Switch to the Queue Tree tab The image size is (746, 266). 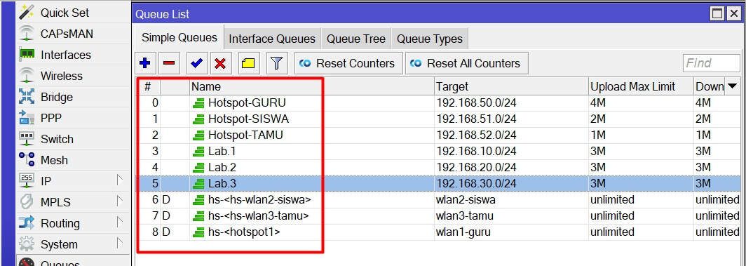[x=356, y=39]
